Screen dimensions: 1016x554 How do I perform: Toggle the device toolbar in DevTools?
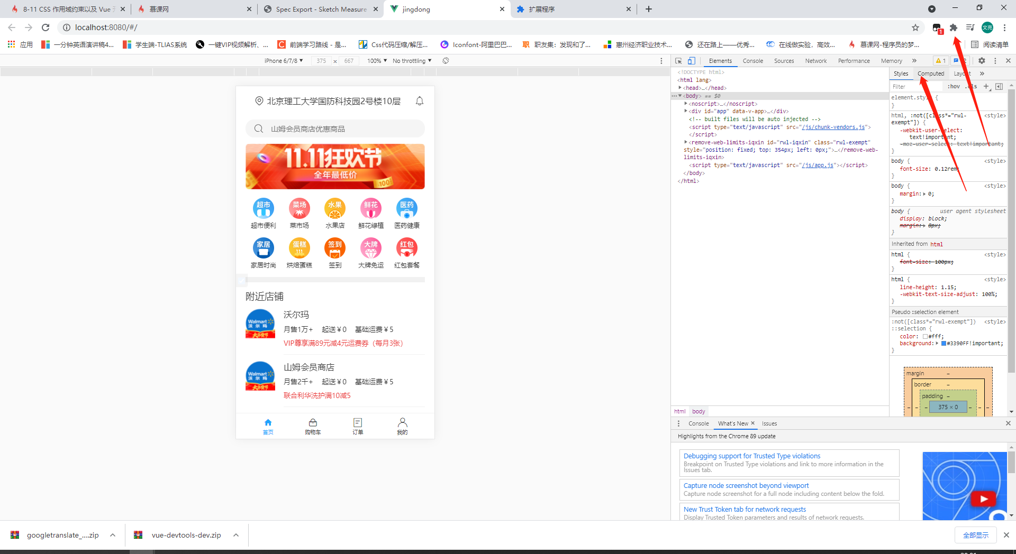click(x=691, y=61)
